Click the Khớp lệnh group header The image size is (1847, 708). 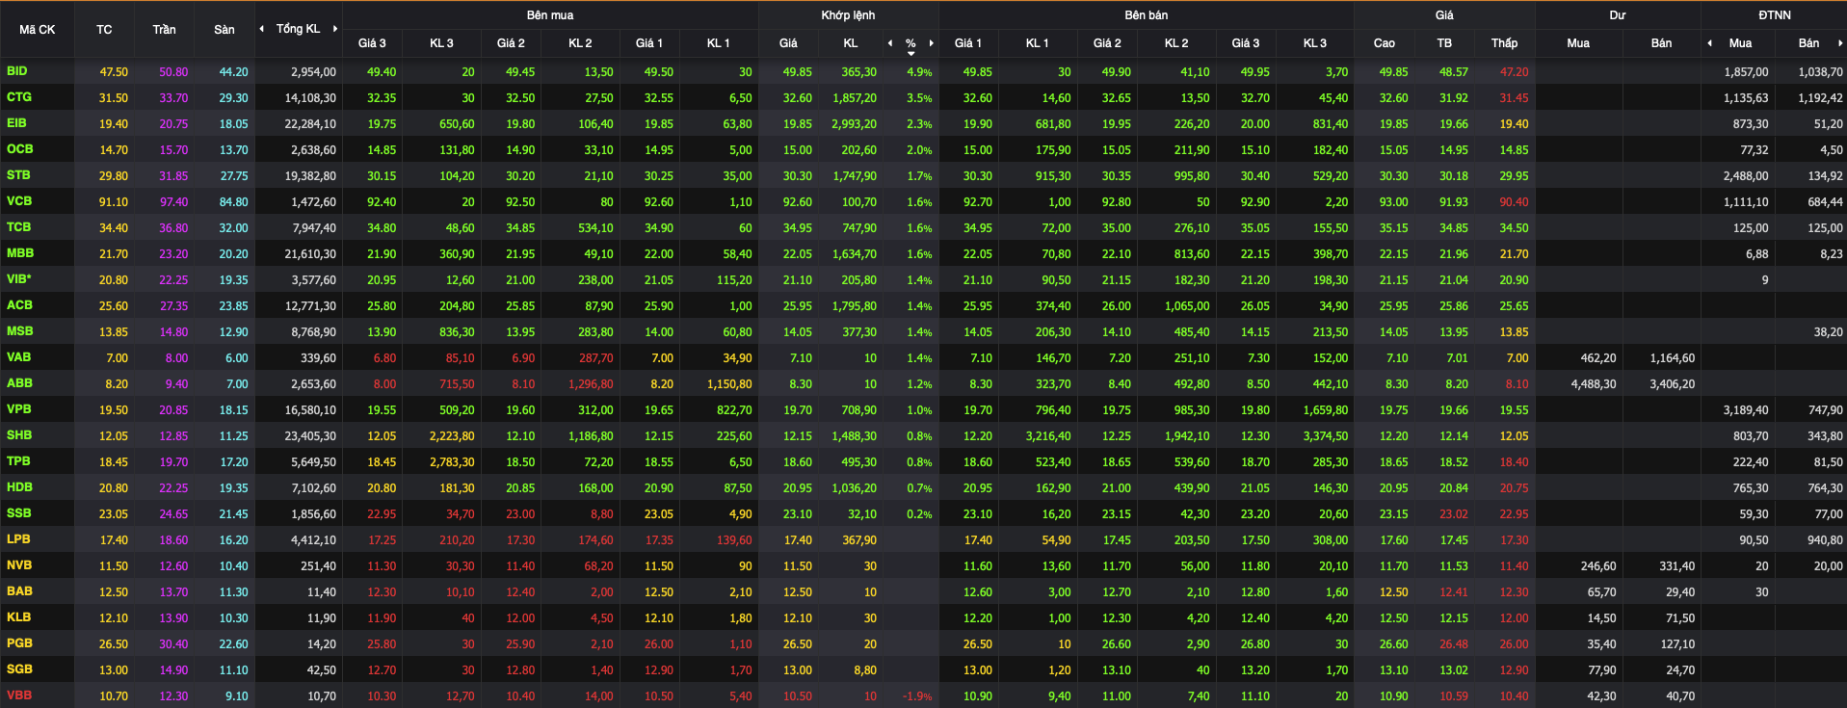coord(848,15)
